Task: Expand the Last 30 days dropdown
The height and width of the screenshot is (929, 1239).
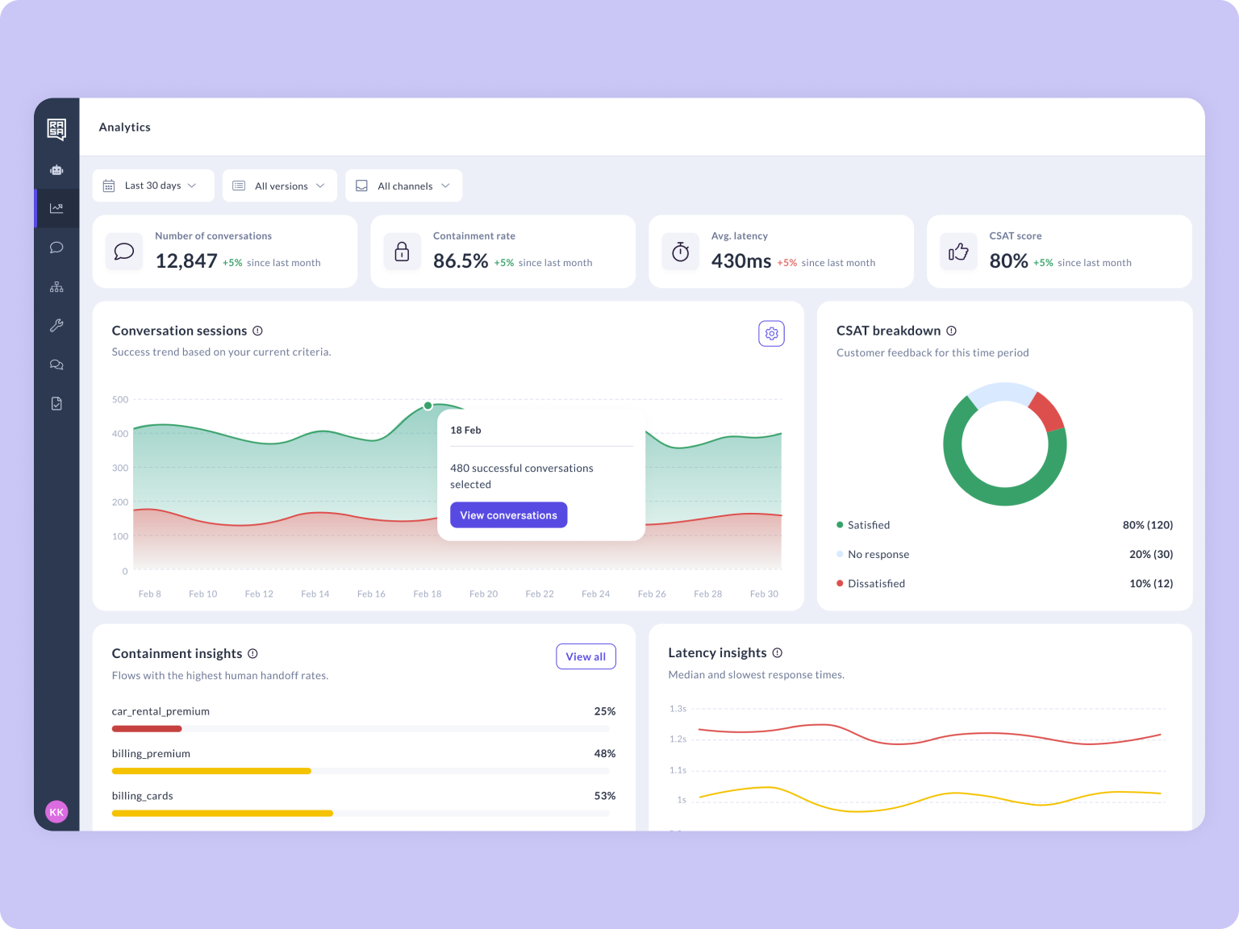Action: coord(153,185)
